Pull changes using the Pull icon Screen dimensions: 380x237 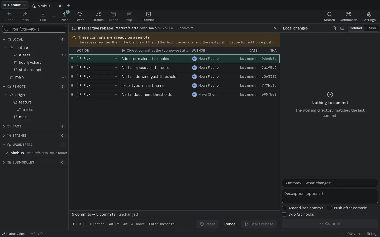pos(43,17)
